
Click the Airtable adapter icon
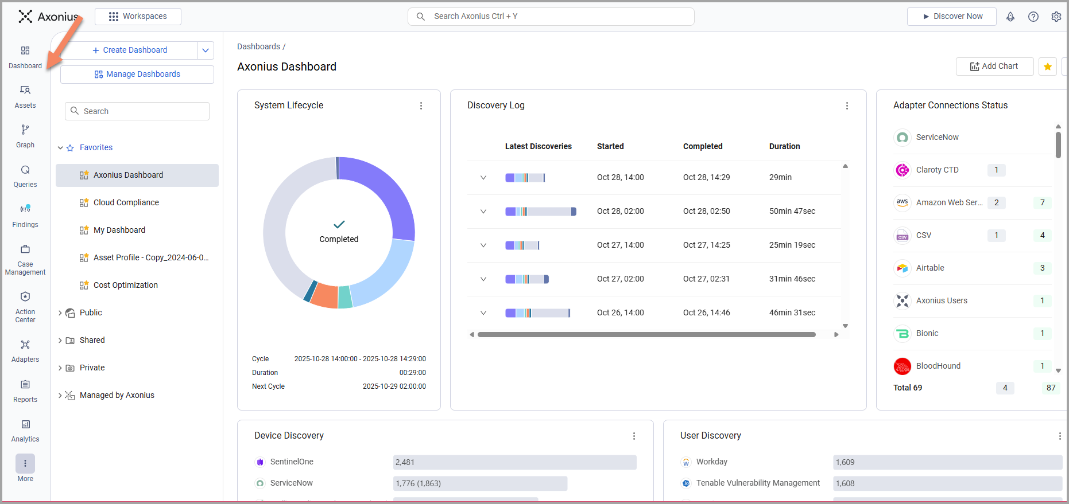pyautogui.click(x=903, y=268)
